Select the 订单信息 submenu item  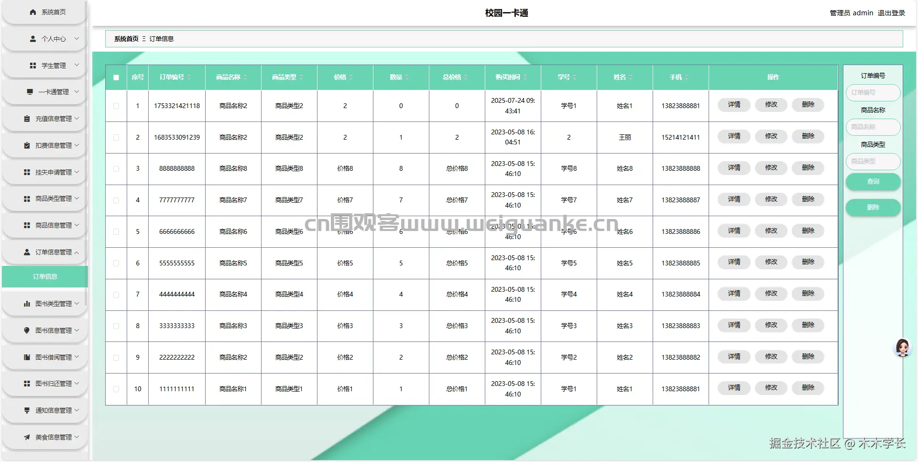coord(45,276)
